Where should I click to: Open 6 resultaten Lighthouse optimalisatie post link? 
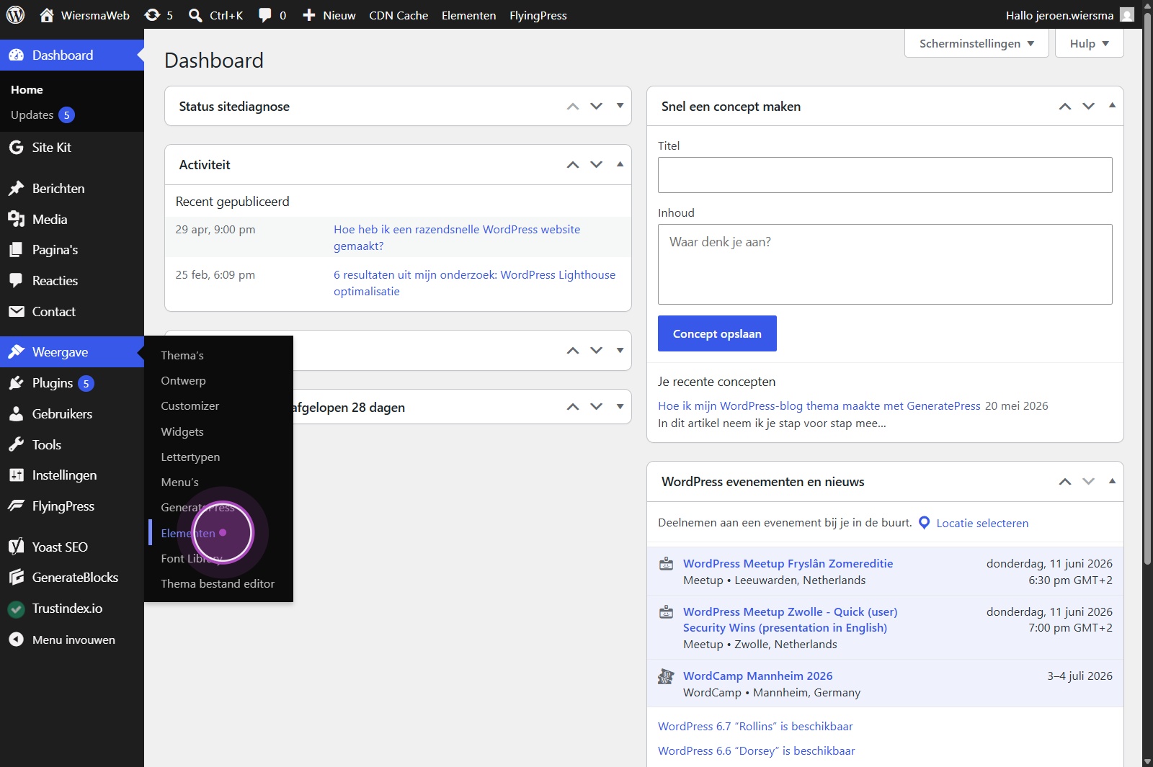point(474,283)
